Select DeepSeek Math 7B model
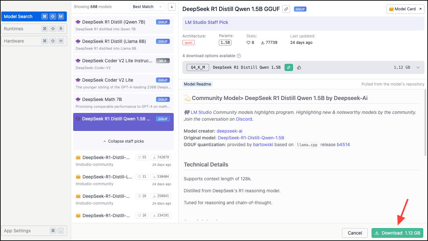Viewport: 428px width, 241px height. tap(123, 103)
